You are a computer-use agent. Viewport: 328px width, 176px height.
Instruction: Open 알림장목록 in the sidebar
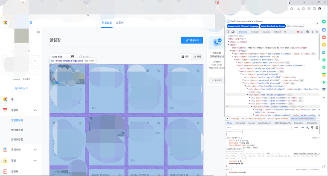(x=17, y=120)
